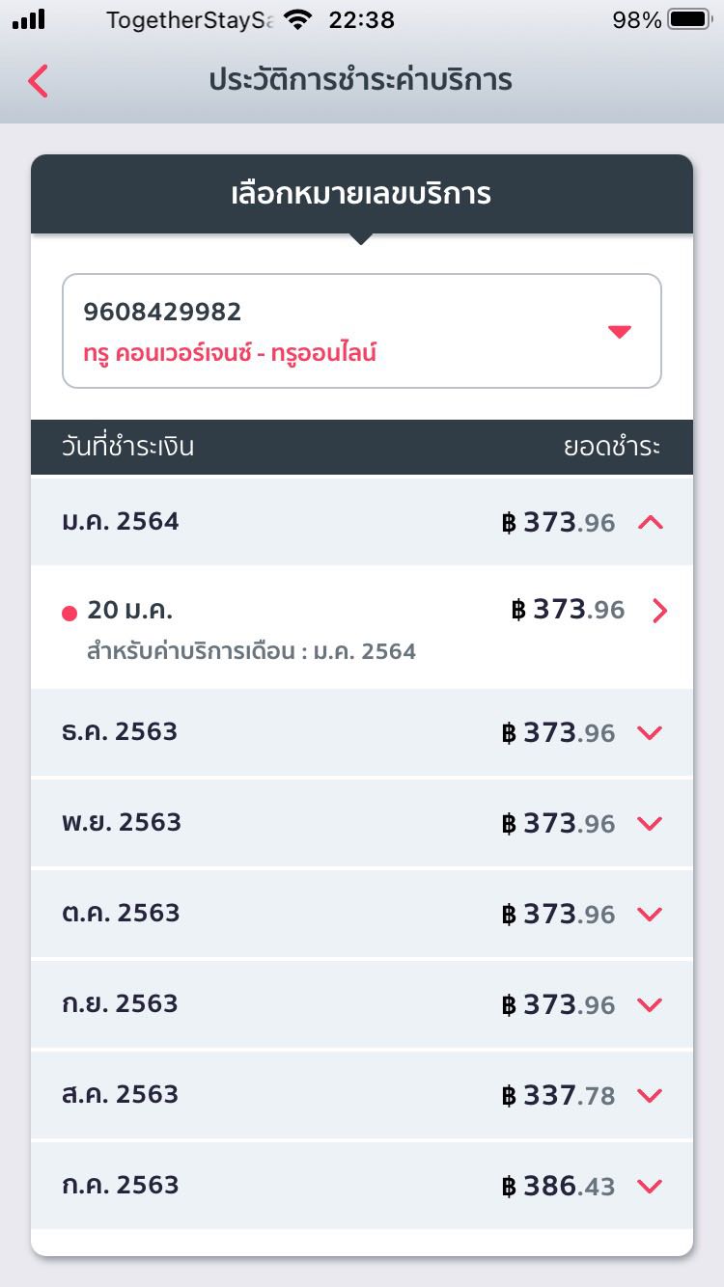Expand the ธ.ค. 2563 payment row
The width and height of the screenshot is (724, 1287).
[651, 733]
